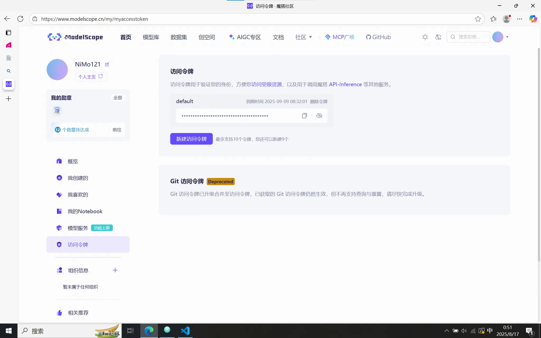The image size is (541, 338).
Task: Open the 模型库 navigation tab
Action: coord(151,37)
